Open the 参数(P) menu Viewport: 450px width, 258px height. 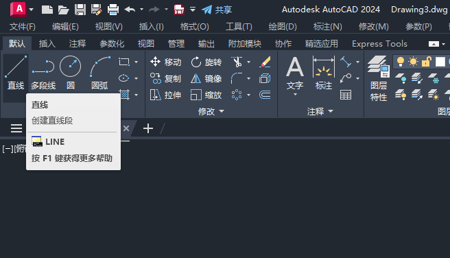point(418,27)
